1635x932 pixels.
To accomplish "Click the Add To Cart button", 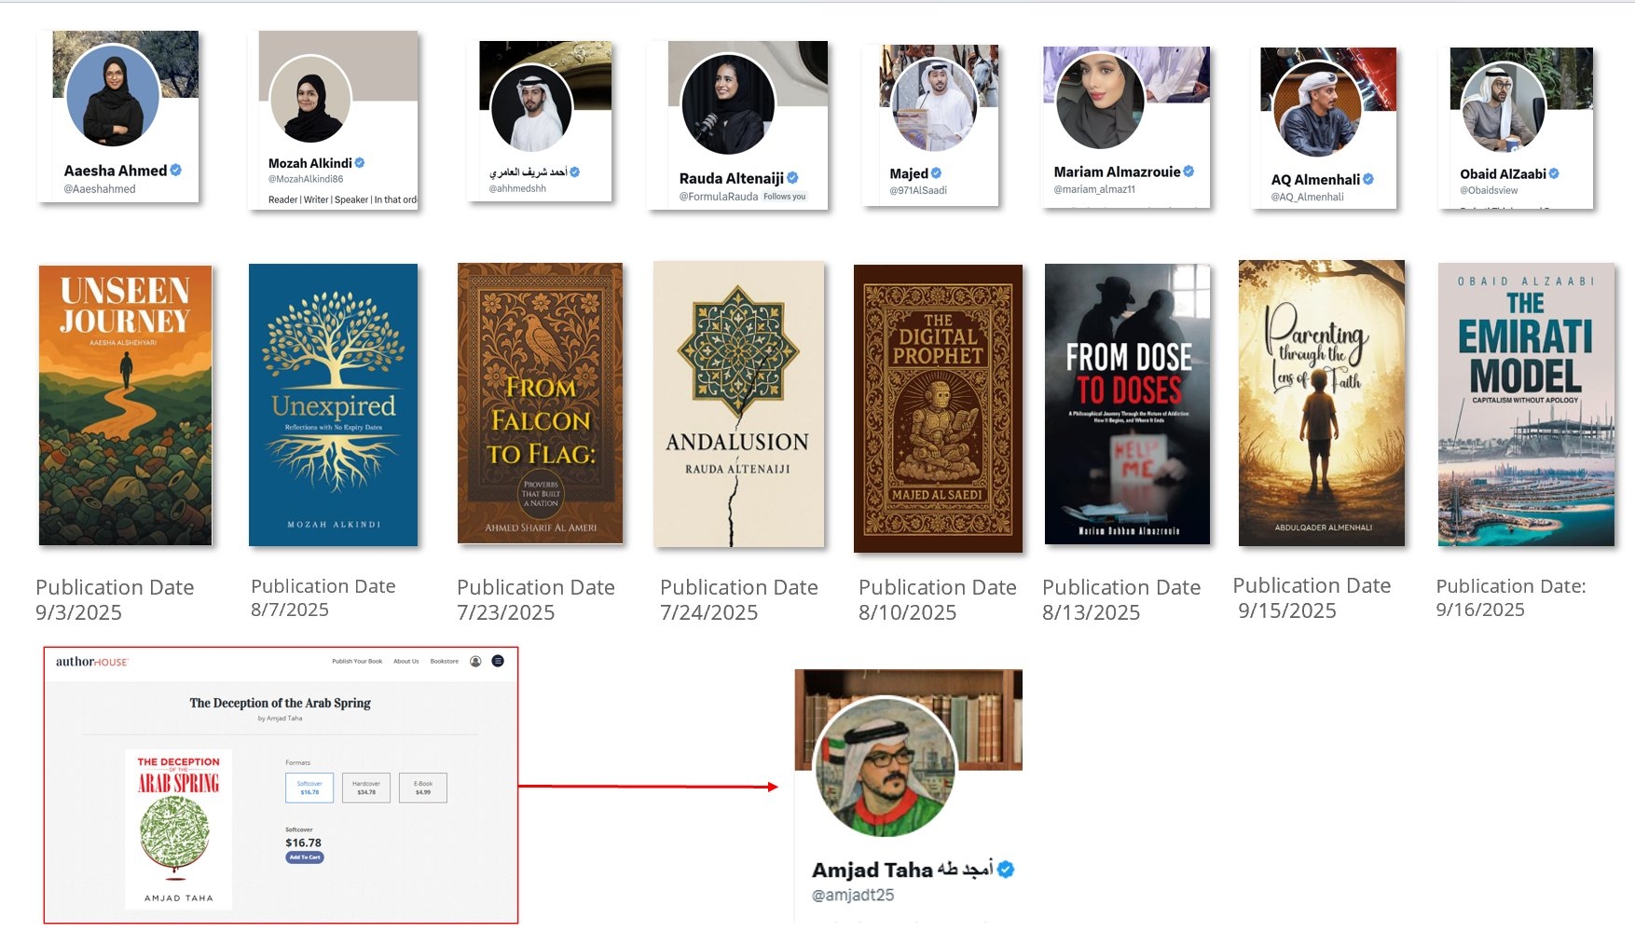I will click(305, 857).
